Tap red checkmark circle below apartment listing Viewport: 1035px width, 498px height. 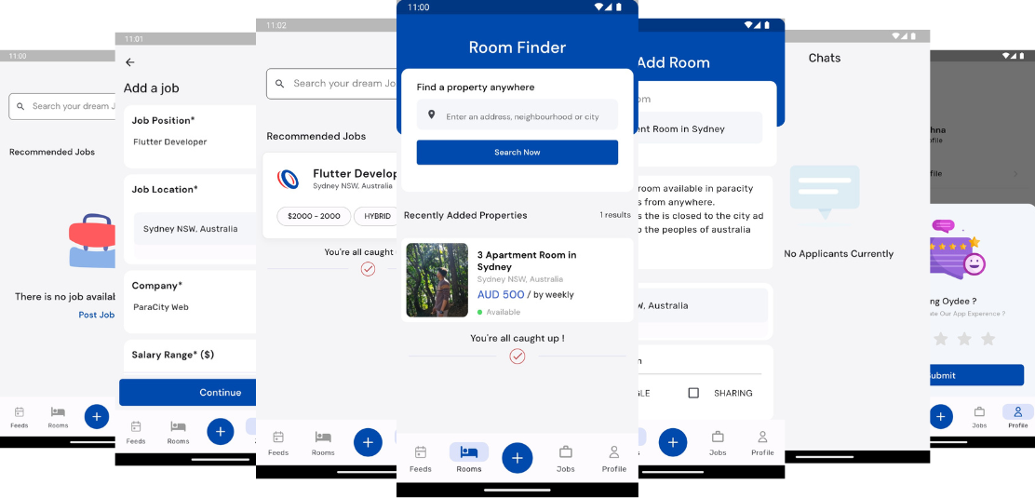coord(517,357)
